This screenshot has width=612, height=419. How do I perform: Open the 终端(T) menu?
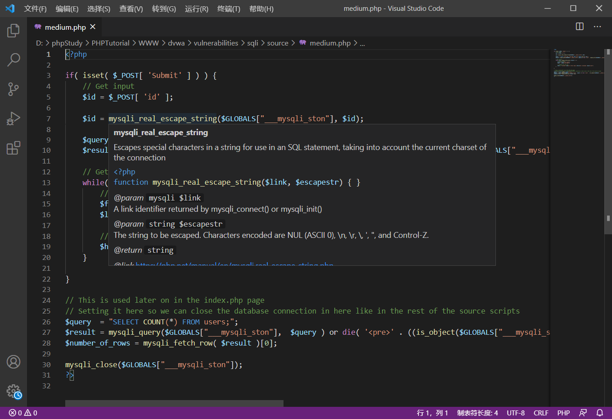click(x=229, y=9)
